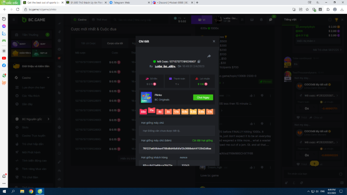Select the red 33x multiplier tile

(x=143, y=112)
